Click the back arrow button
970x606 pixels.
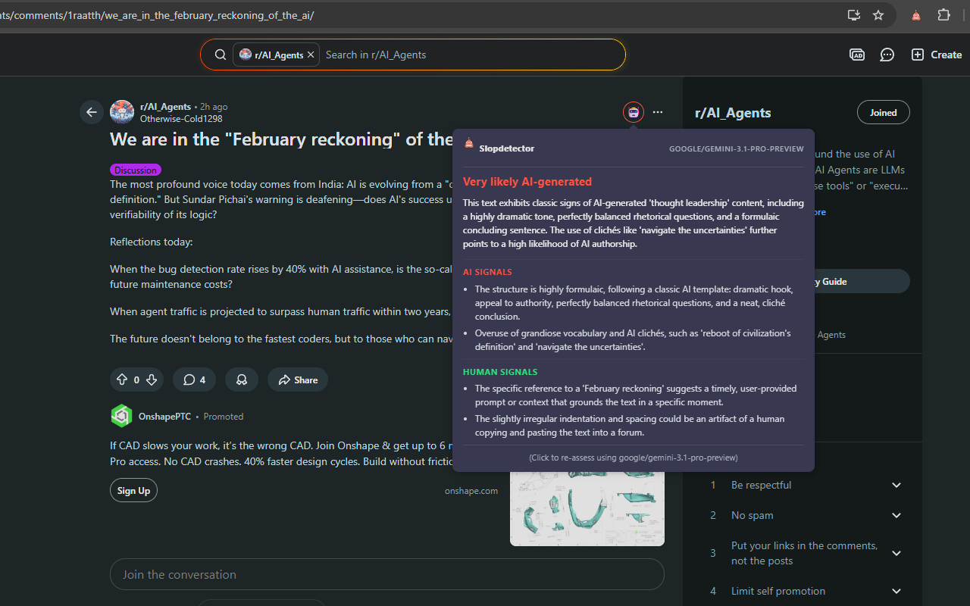92,112
